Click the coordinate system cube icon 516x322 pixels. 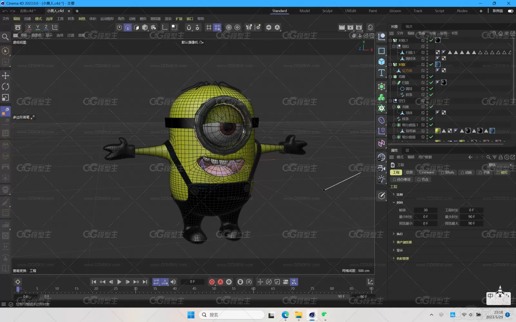[55, 27]
